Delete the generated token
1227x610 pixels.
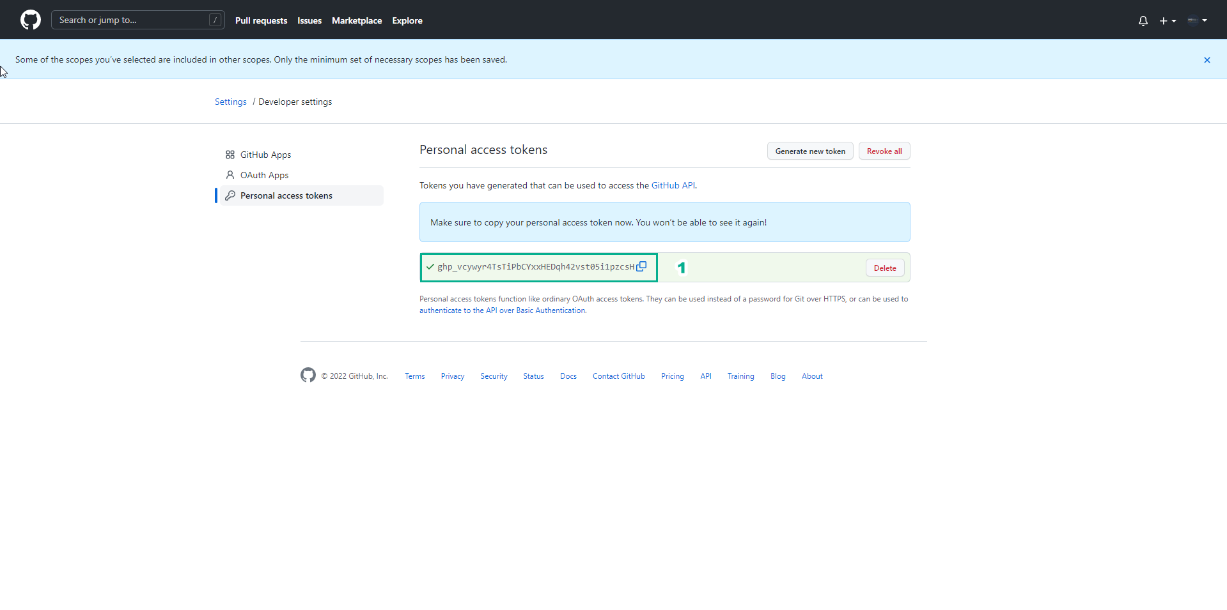(885, 268)
